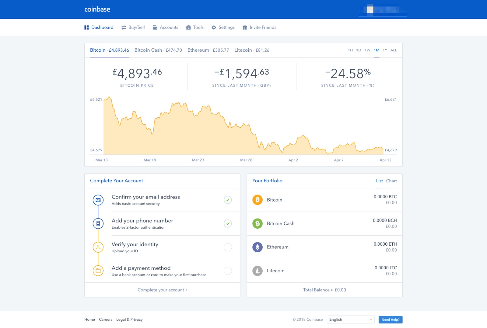Open the Careers footer link

pyautogui.click(x=106, y=319)
